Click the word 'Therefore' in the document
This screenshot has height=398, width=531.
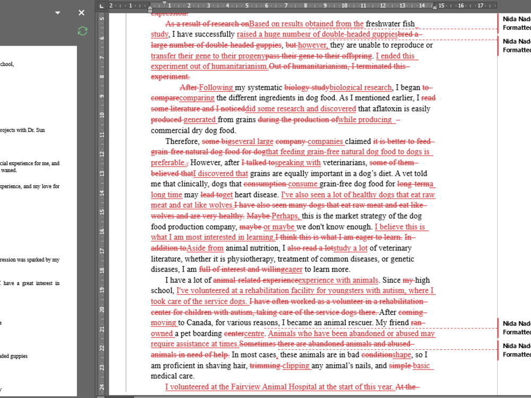pos(182,141)
